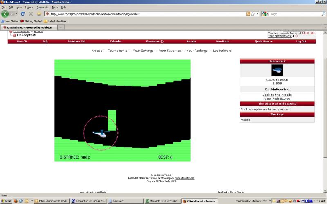Click the taskbar clock showing 11:36 AM
Viewport: 327px width, 204px height.
[320, 201]
